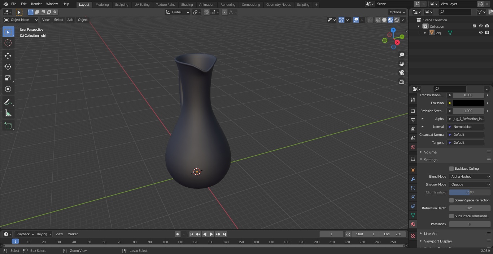
Task: Open the World properties tab
Action: tap(413, 147)
